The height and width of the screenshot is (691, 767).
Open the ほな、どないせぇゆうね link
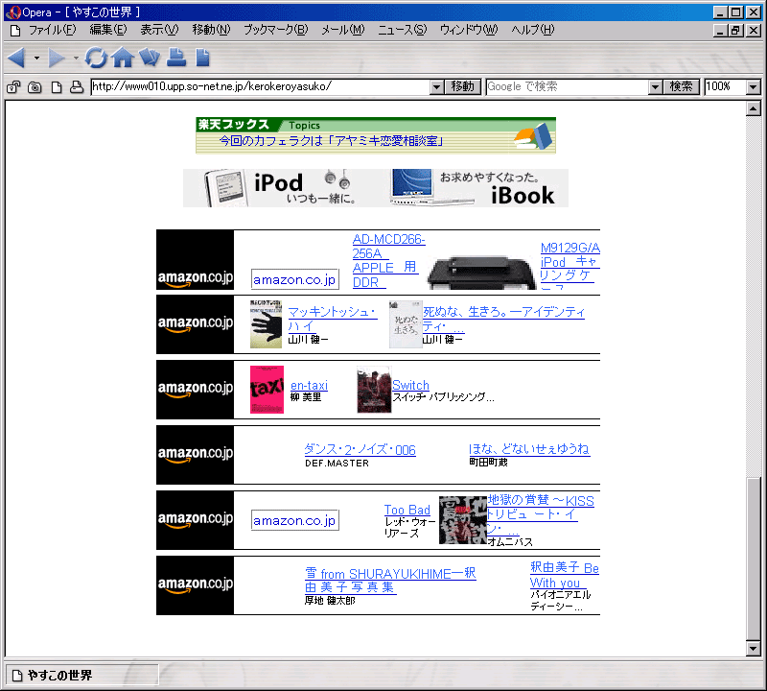529,449
